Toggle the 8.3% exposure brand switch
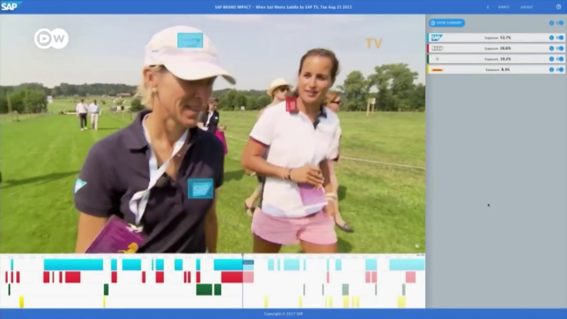Screen dimensions: 567x319 pyautogui.click(x=560, y=70)
